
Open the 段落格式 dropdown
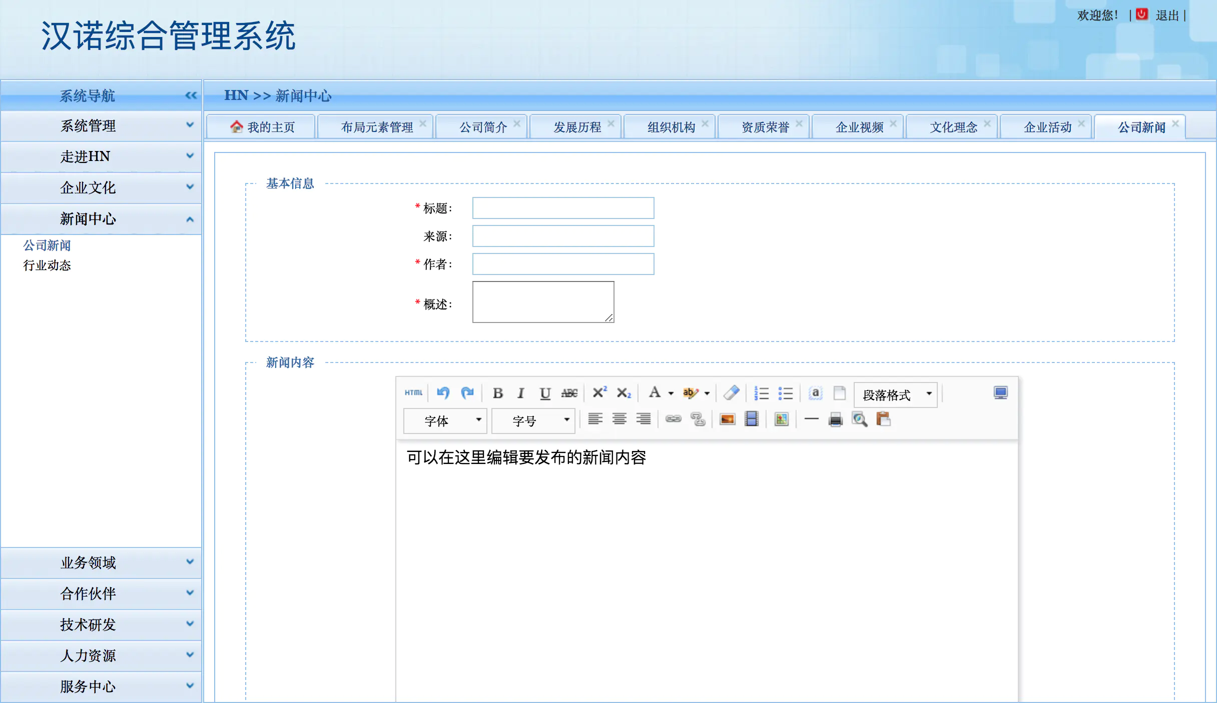pos(895,395)
